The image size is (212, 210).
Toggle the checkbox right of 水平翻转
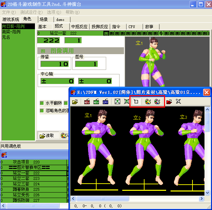[x=66, y=103]
